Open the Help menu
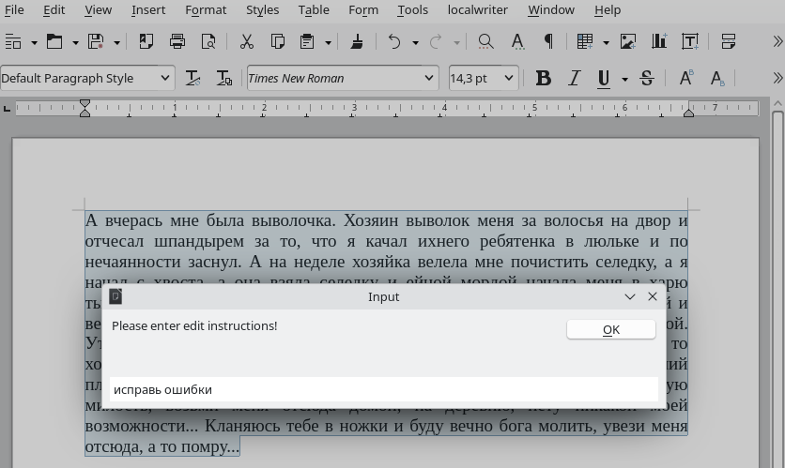This screenshot has height=468, width=785. tap(608, 10)
